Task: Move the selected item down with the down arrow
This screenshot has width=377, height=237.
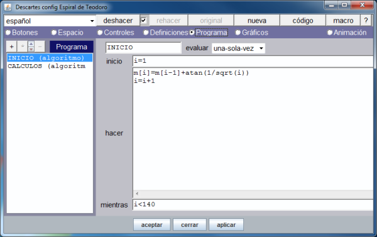Action: (31, 49)
